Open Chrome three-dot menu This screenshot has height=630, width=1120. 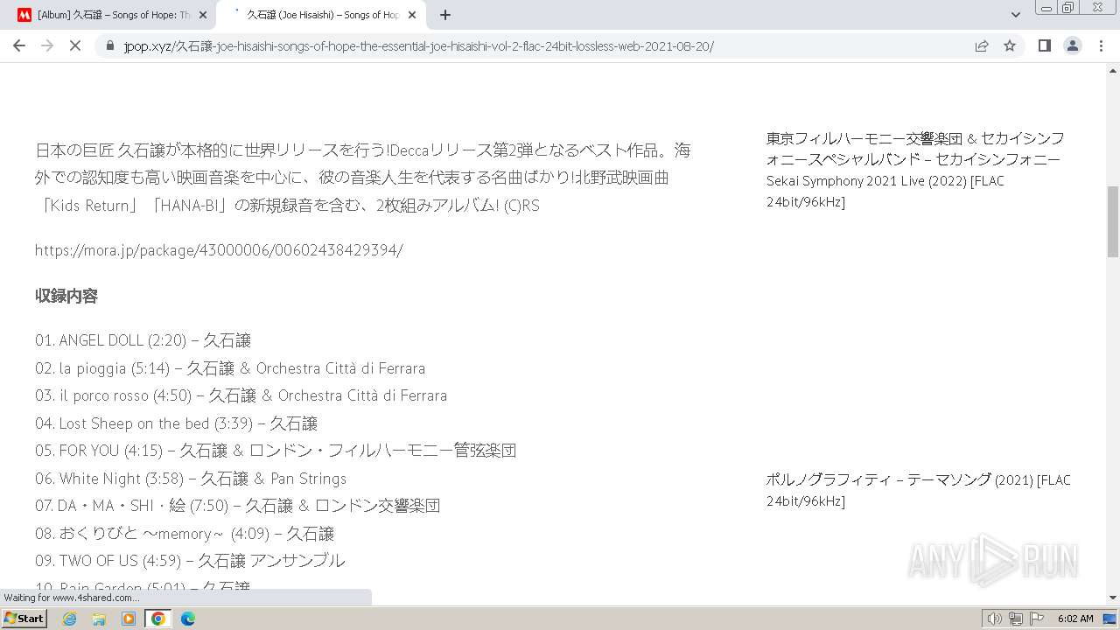pos(1101,45)
